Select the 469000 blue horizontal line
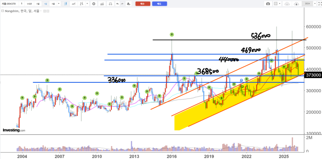 (x=206, y=54)
